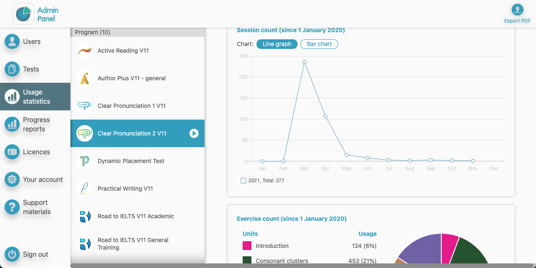Screen dimensions: 536x268
Task: Click the Consonant clusters unit label
Action: 282,261
